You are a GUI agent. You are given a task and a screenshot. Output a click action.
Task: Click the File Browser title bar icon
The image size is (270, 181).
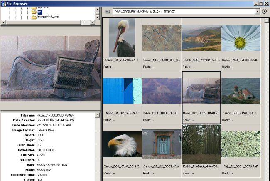pos(3,3)
